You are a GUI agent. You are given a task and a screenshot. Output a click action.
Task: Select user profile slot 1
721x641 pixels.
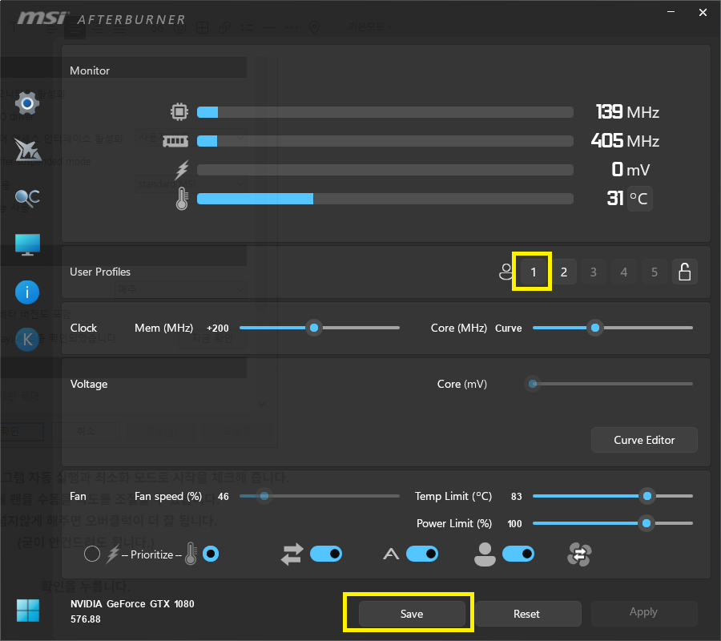coord(533,272)
